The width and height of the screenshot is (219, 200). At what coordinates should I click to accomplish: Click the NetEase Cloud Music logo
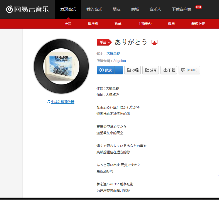click(27, 9)
